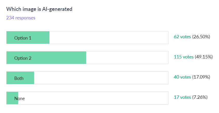
Task: Select the Both answer label
Action: tap(19, 78)
